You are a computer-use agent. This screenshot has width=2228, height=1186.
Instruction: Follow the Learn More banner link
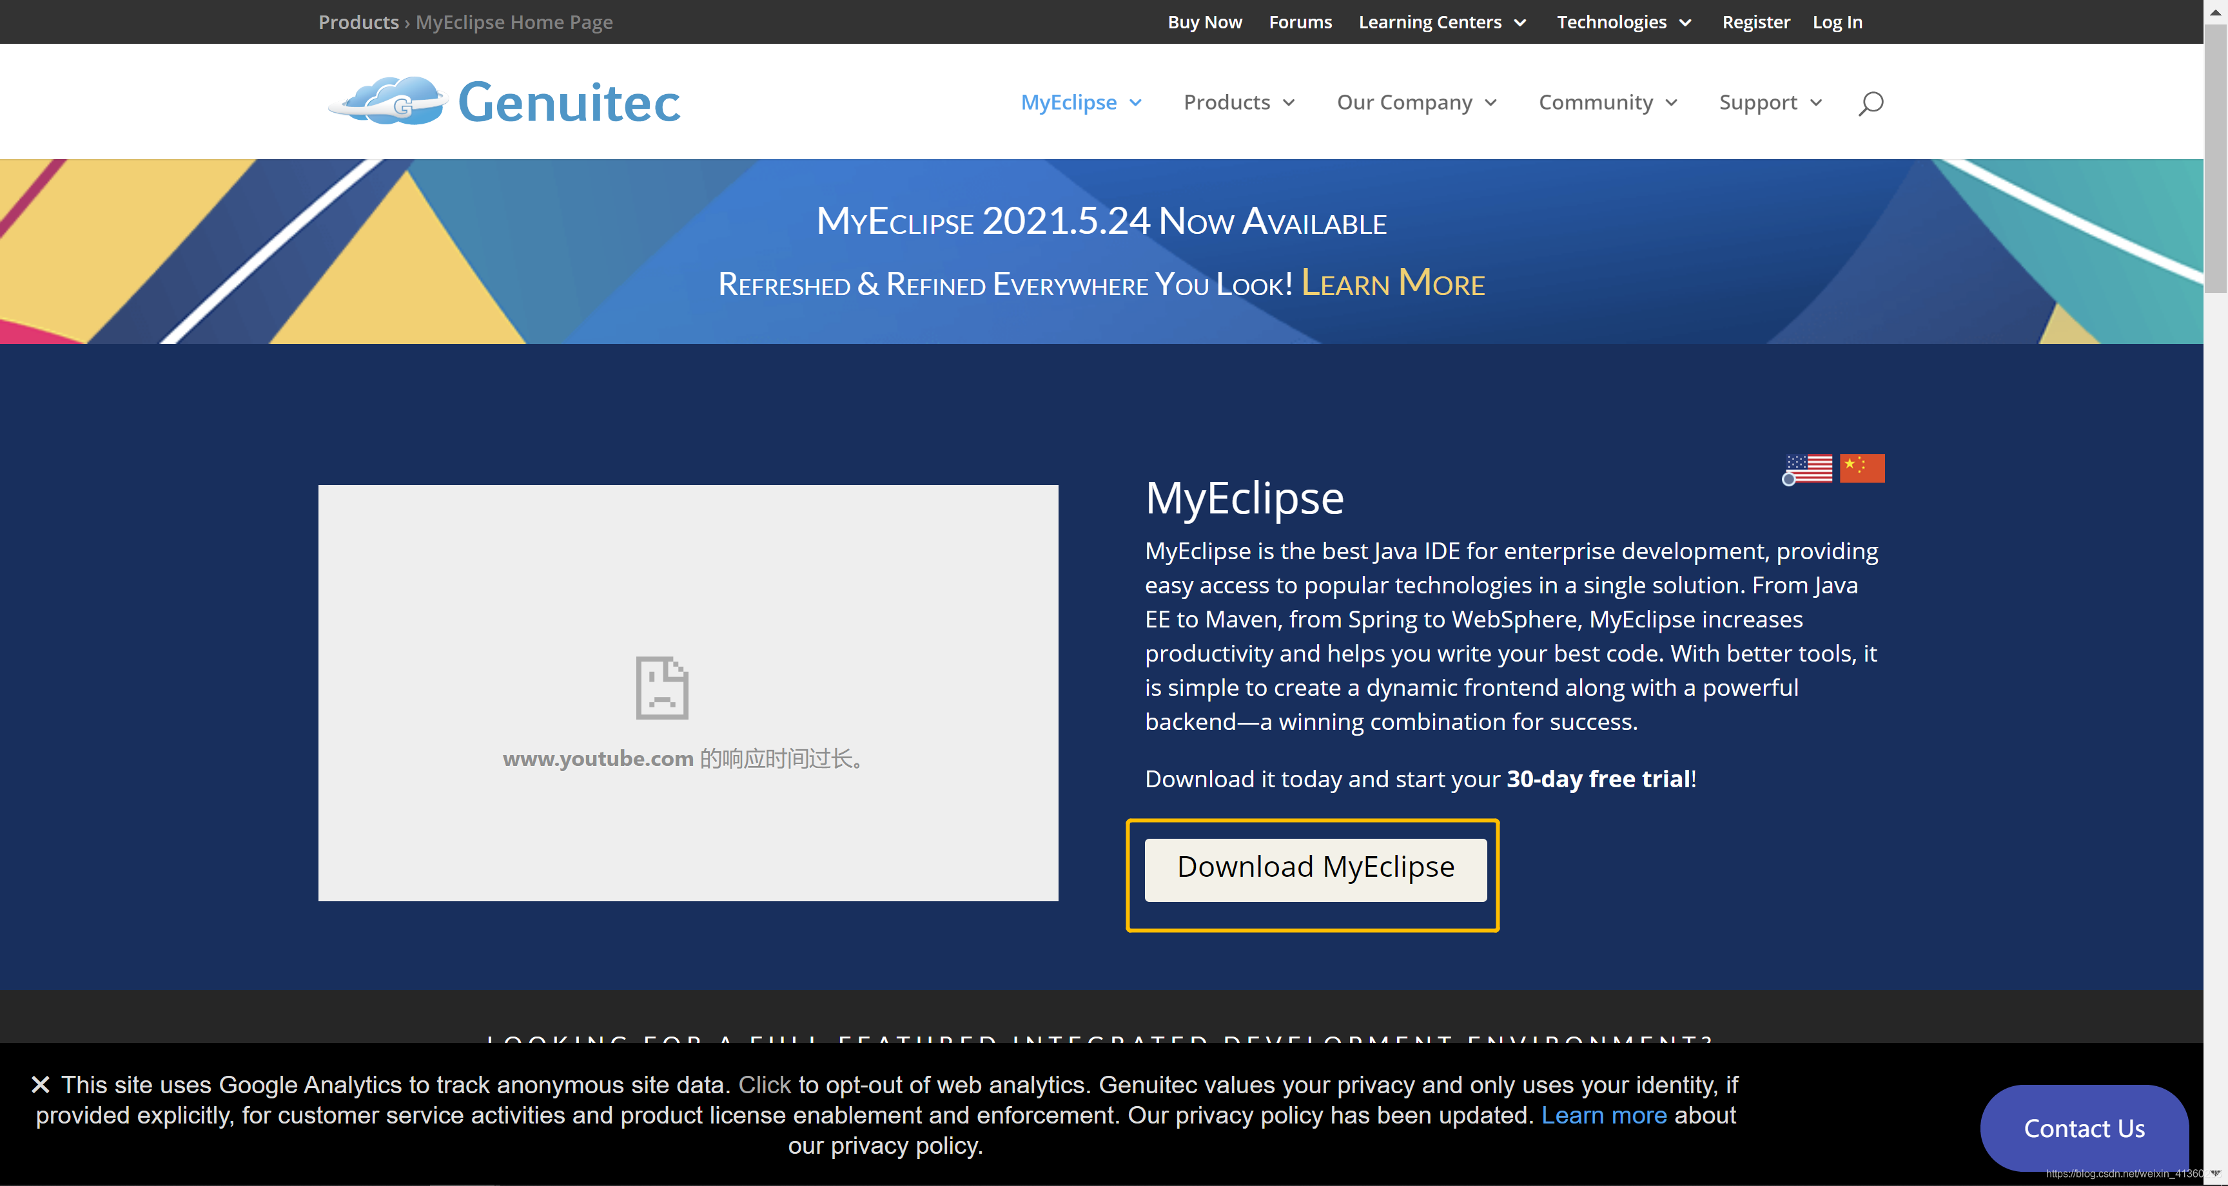coord(1392,283)
